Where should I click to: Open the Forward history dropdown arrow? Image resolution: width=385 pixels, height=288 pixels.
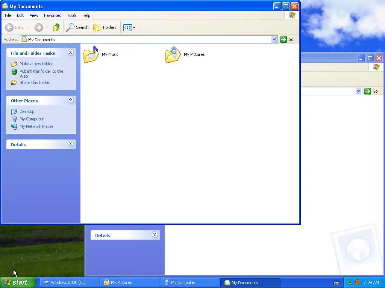pyautogui.click(x=47, y=27)
